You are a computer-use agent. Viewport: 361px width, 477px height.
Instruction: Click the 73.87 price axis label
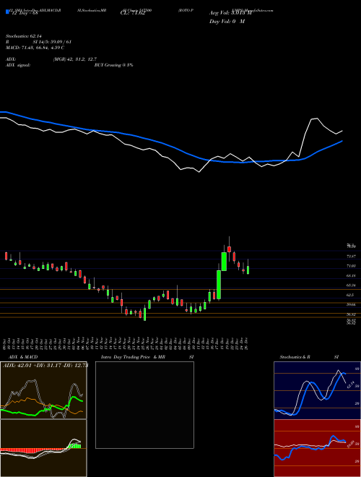tap(352, 257)
